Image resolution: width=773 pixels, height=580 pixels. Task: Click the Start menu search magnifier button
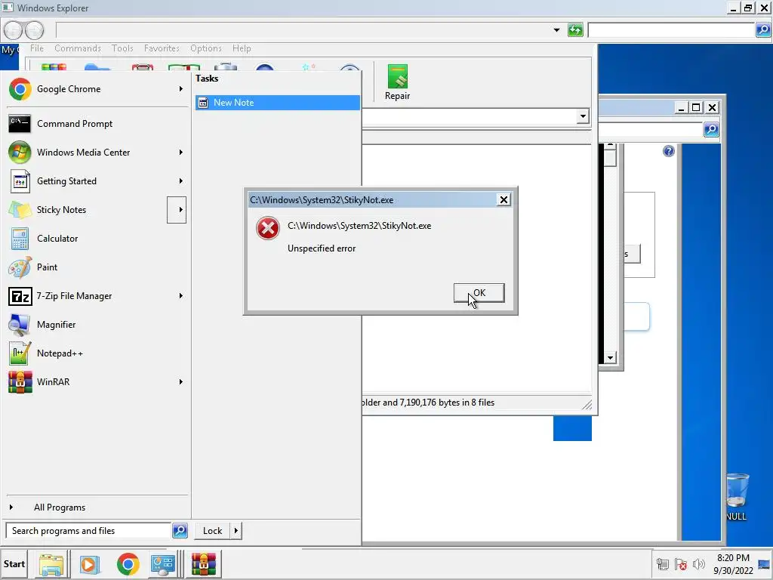coord(180,531)
